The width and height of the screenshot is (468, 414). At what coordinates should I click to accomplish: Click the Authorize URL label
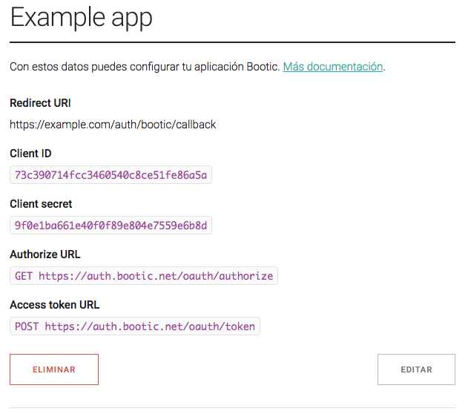coord(45,254)
